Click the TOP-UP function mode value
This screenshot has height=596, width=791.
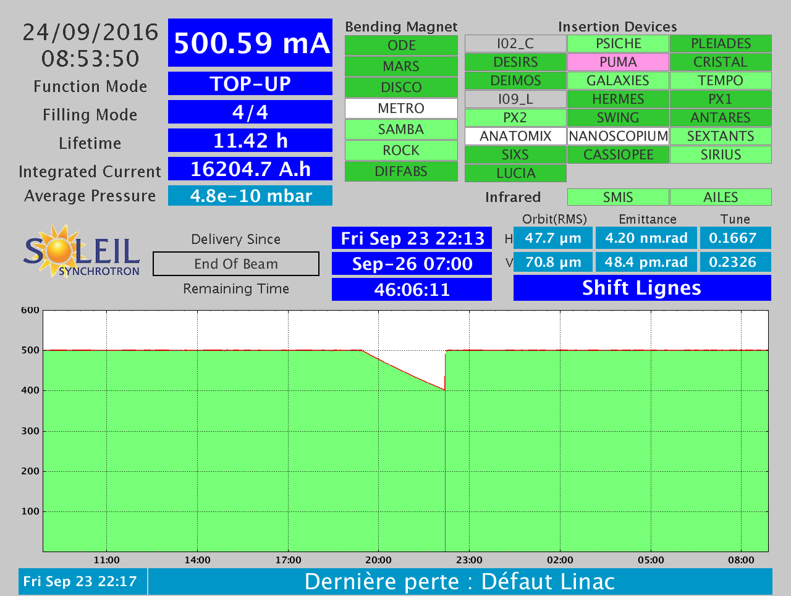tap(250, 83)
